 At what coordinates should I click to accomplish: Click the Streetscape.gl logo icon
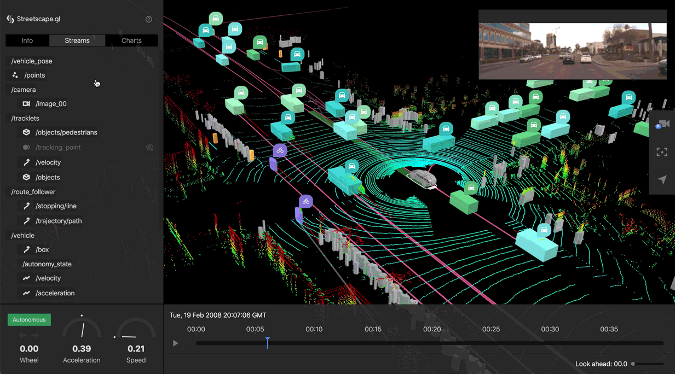[x=10, y=19]
